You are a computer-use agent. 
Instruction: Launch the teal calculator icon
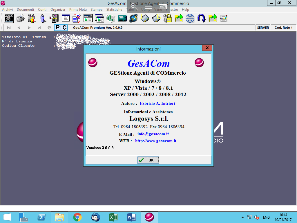pyautogui.click(x=122, y=18)
